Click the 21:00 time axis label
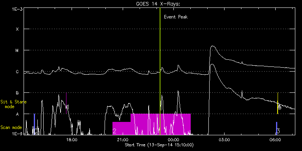Viewport: 302px width, 151px height. point(123,140)
